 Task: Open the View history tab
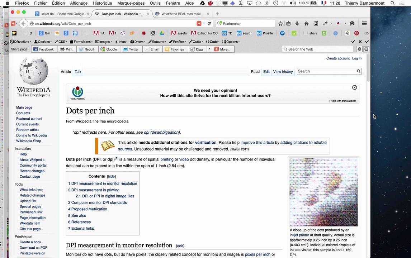tap(283, 72)
